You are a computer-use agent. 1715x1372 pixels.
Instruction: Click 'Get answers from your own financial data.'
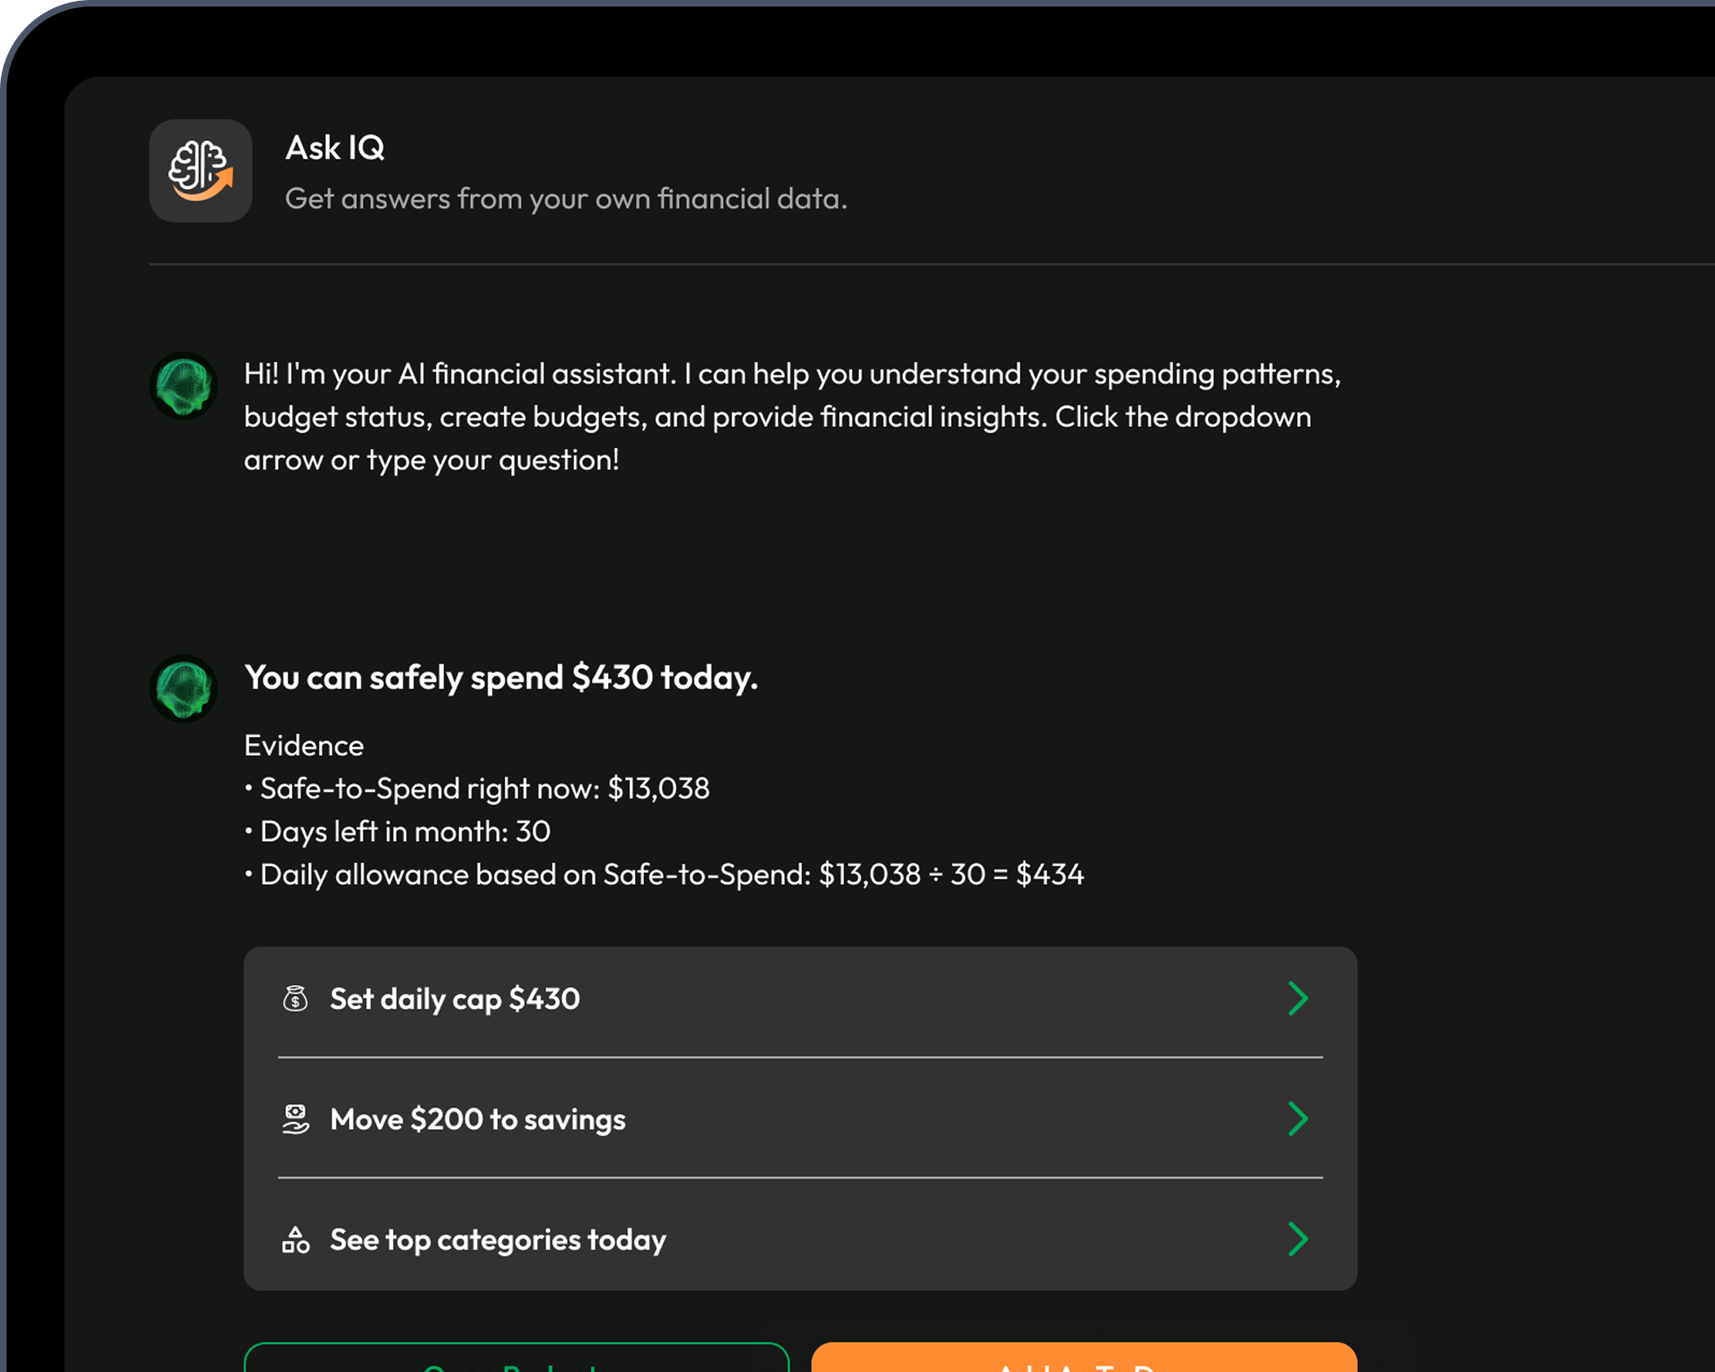(567, 199)
